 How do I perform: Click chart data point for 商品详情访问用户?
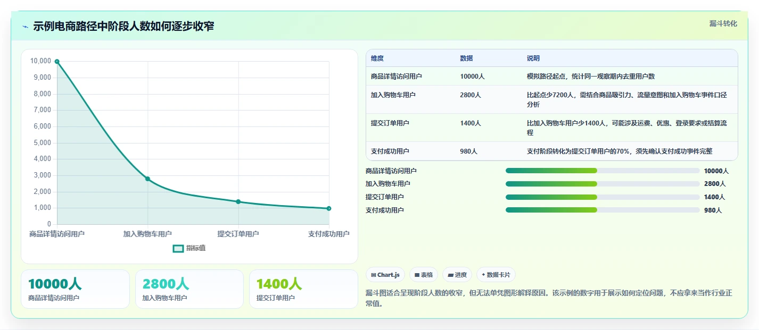click(x=57, y=62)
